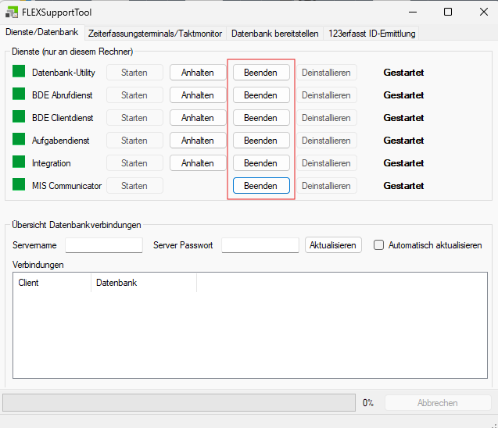This screenshot has height=428, width=498.
Task: Click the green status square for Aufgabendienst
Action: click(19, 140)
